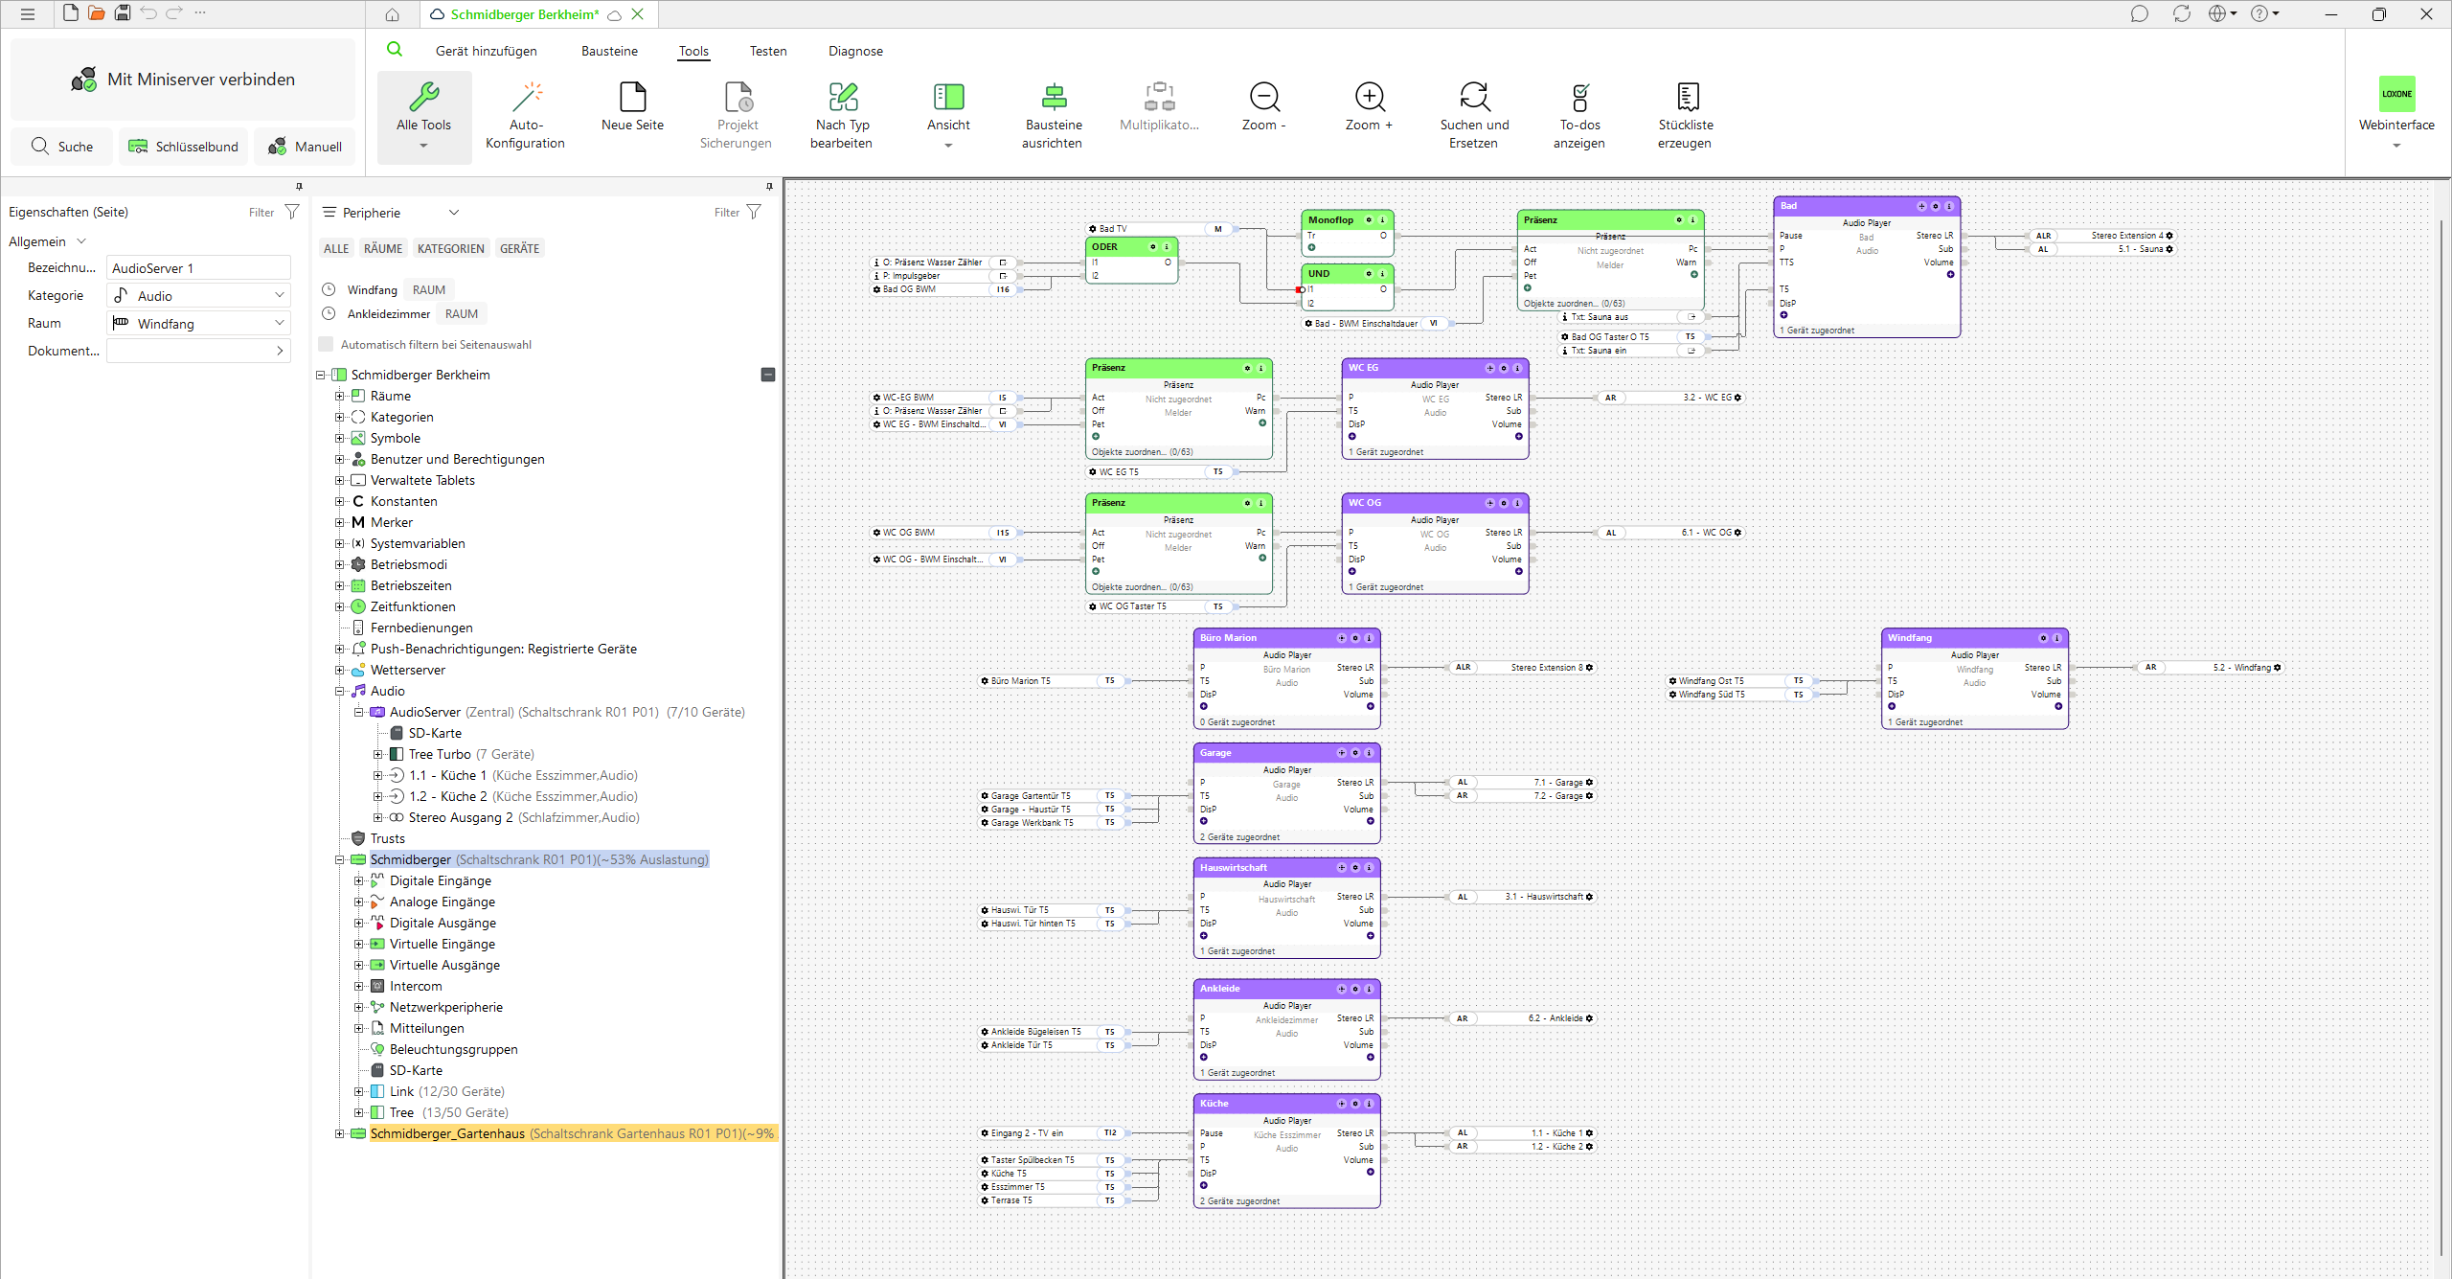
Task: Click Stückliste erzeugen icon
Action: pyautogui.click(x=1687, y=98)
